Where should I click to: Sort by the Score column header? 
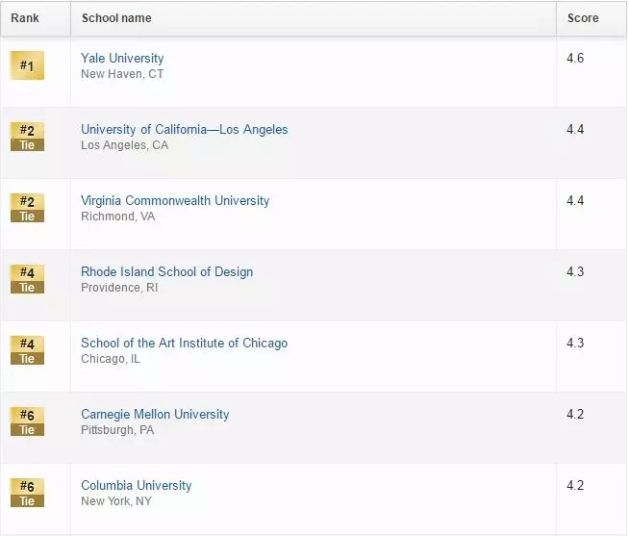click(583, 18)
